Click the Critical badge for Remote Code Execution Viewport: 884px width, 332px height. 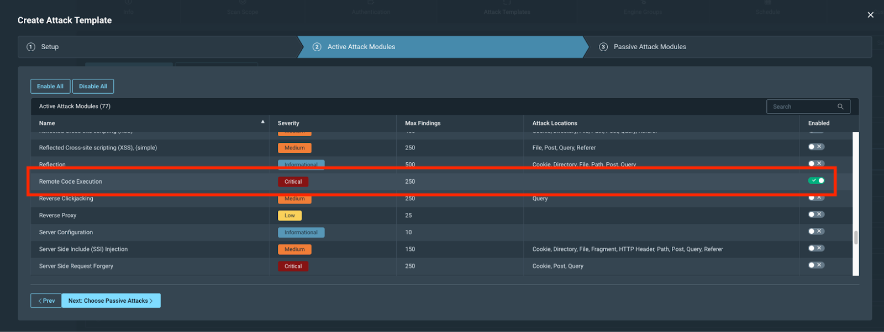(293, 181)
